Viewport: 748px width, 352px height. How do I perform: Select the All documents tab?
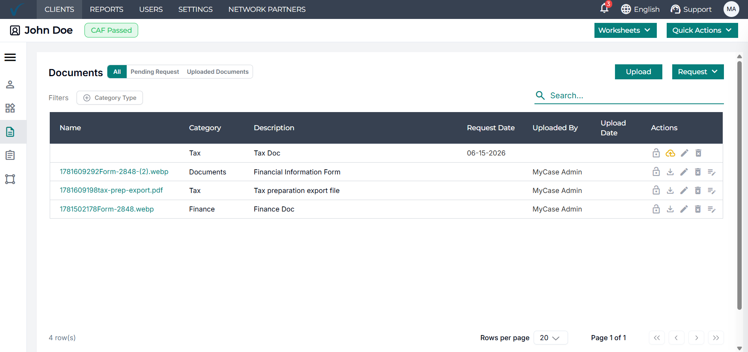117,72
